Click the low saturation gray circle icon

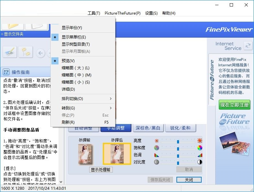click(156, 148)
